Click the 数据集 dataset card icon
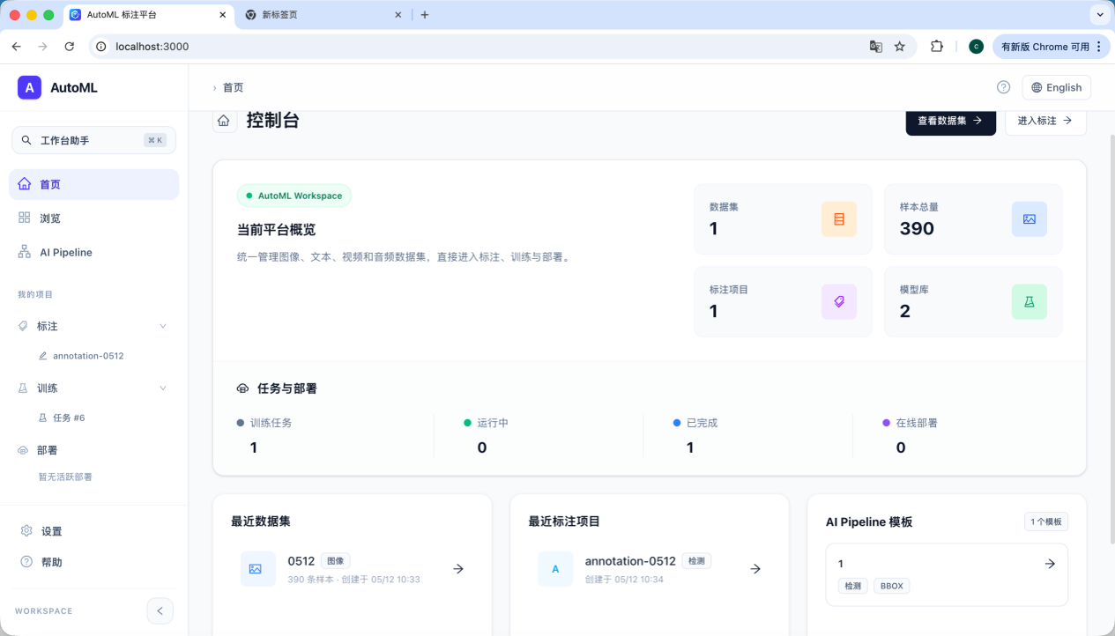 (x=839, y=219)
